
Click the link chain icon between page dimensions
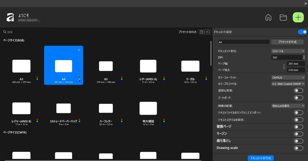tap(284, 67)
